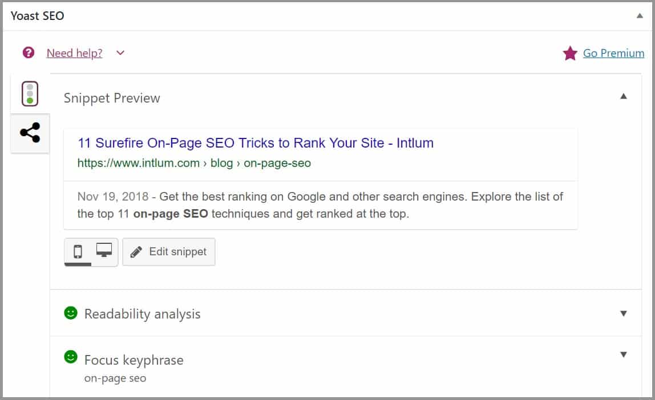Expand the Need help chevron

[120, 53]
